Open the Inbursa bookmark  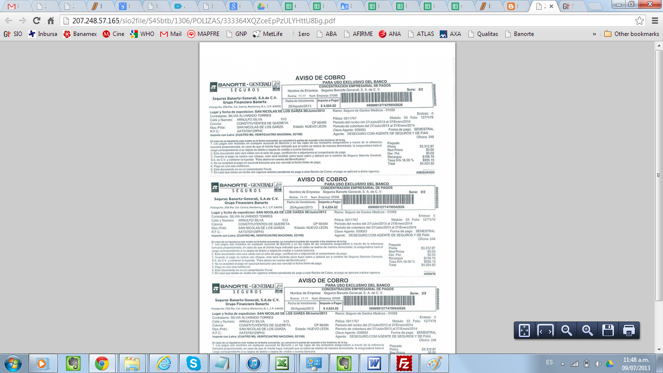pos(43,34)
